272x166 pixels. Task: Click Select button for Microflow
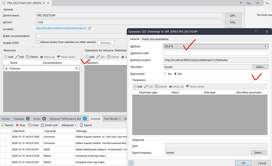click(x=260, y=67)
